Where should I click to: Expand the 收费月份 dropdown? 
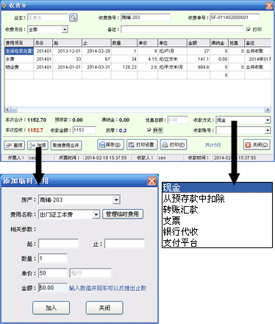(x=65, y=29)
